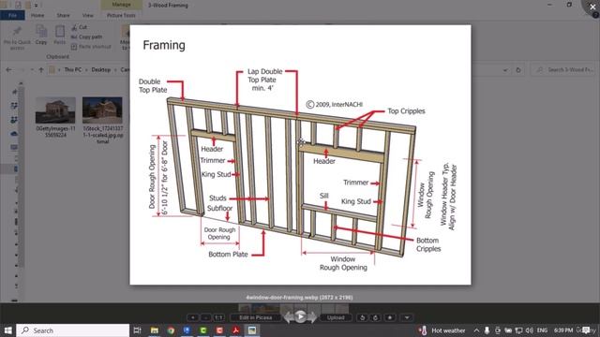The image size is (600, 337).
Task: Click Desktop in the address bar breadcrumb
Action: [101, 70]
